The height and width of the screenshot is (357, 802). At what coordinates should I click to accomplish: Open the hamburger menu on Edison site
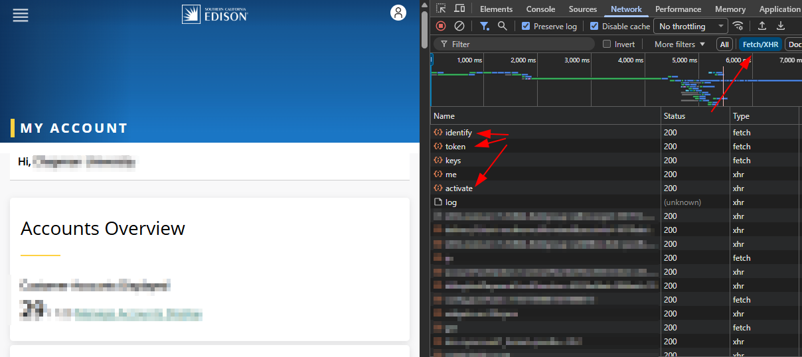[21, 15]
